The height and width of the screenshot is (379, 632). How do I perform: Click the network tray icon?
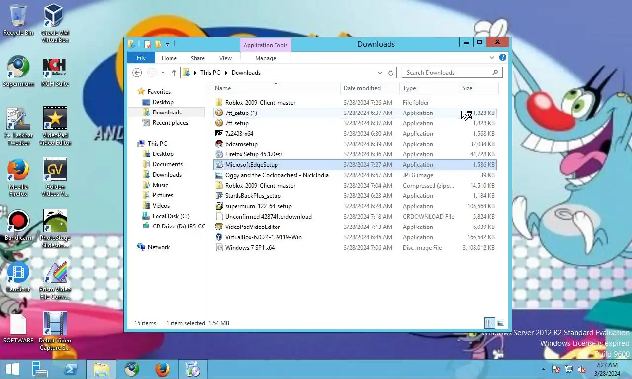[569, 369]
